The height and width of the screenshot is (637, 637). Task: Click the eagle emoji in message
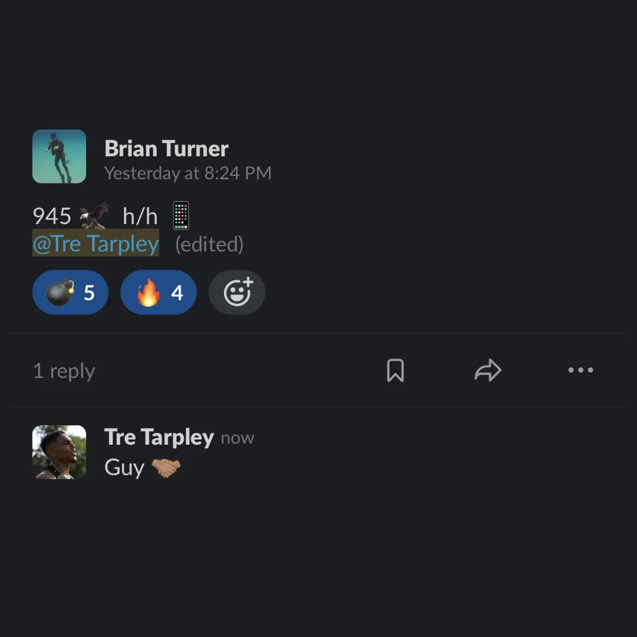[x=94, y=216]
